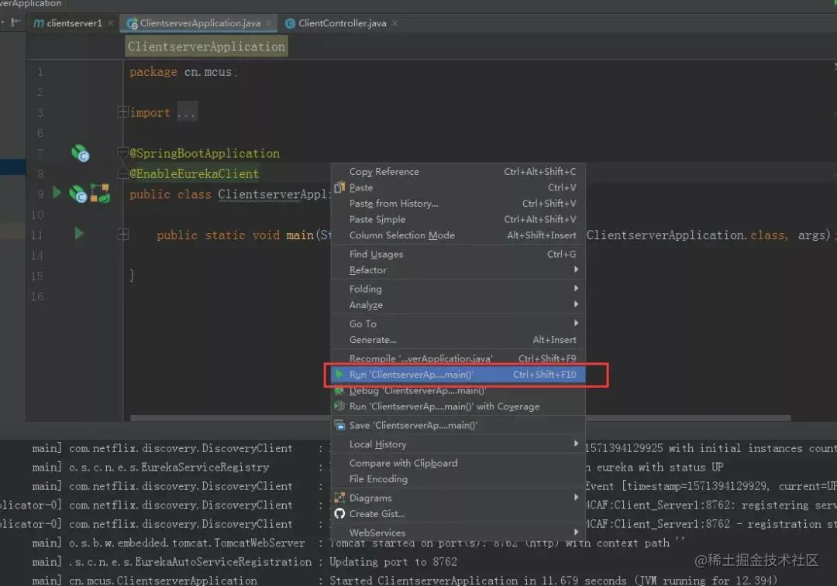Toggle Column Selection Mode
The width and height of the screenshot is (837, 586).
click(458, 235)
